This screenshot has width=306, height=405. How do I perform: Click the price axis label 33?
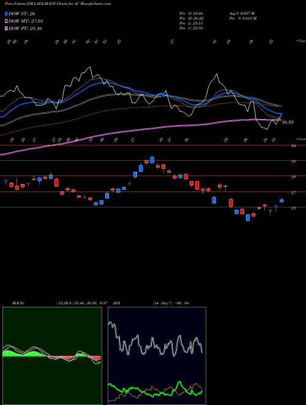point(293,146)
